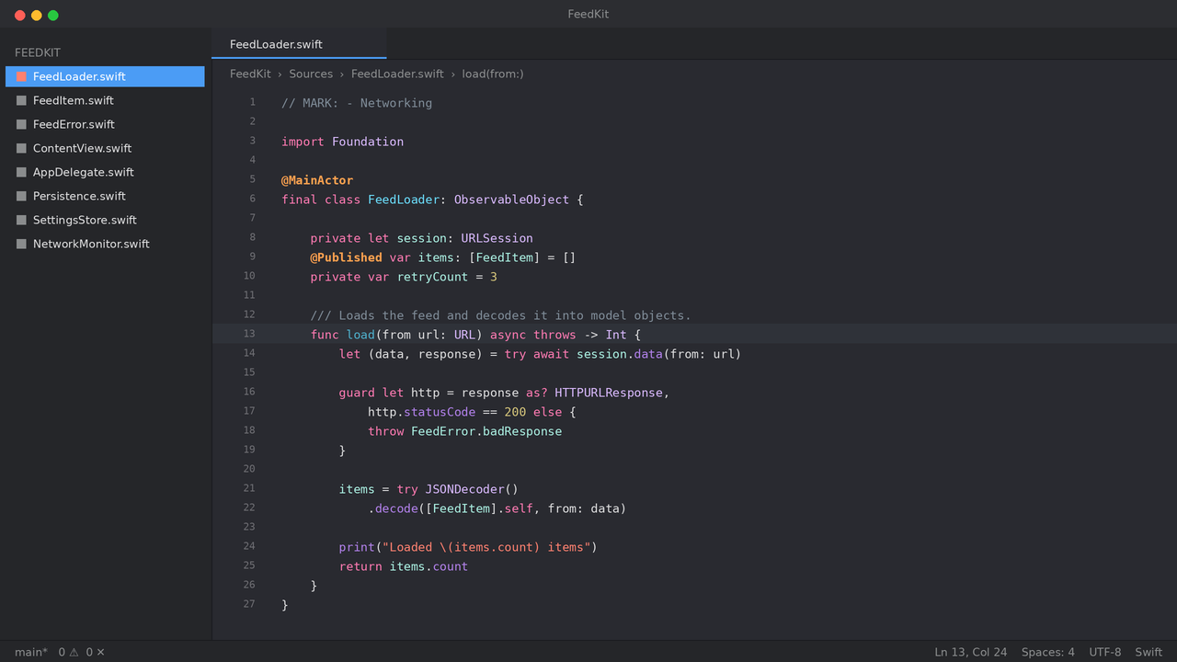The width and height of the screenshot is (1177, 662).
Task: Open the Spaces: 4 indentation setting
Action: click(x=1048, y=652)
